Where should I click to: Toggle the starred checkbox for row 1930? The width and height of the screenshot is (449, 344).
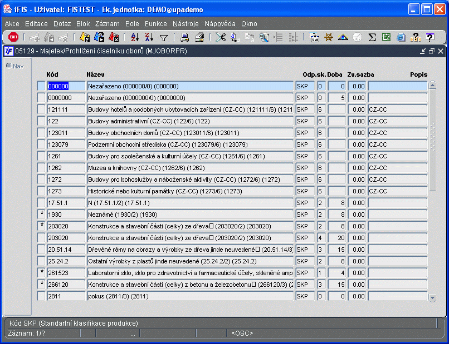tap(41, 215)
